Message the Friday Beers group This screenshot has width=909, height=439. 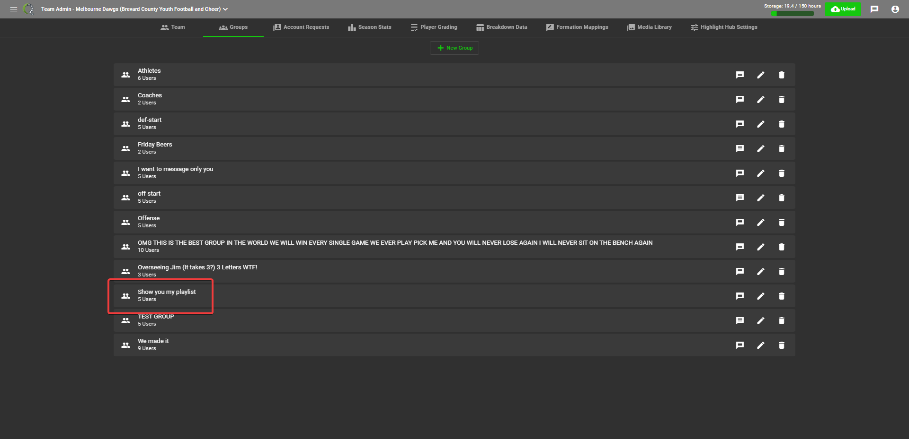click(x=740, y=148)
